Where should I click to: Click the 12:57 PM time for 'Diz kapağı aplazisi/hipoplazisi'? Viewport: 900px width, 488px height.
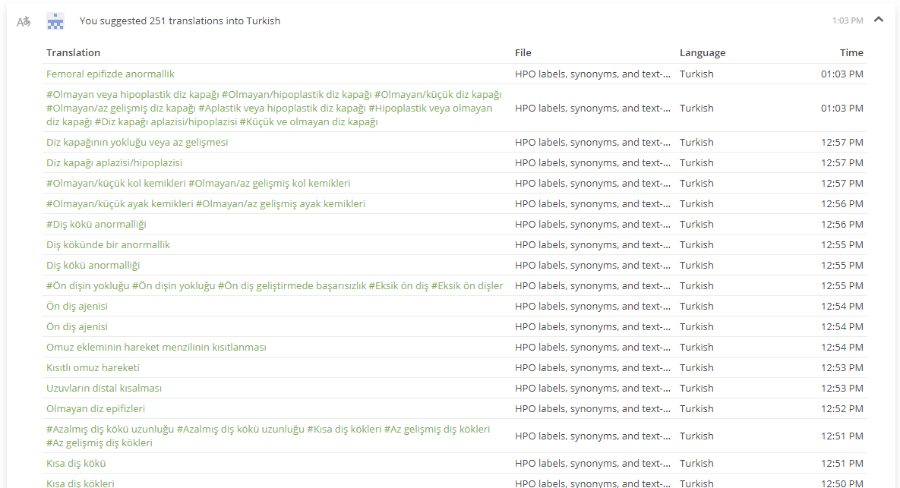pos(842,163)
